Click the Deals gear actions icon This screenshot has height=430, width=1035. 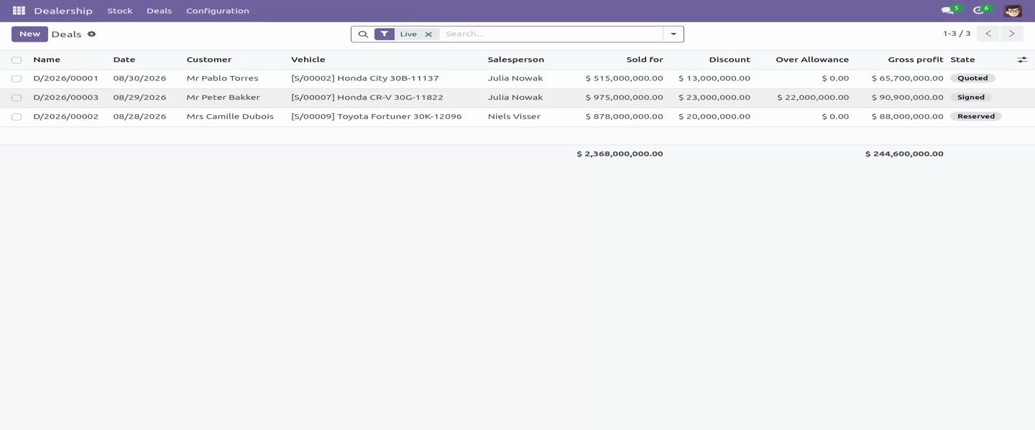tap(91, 34)
